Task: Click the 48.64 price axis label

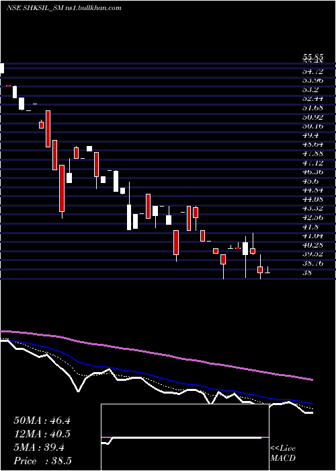Action: pyautogui.click(x=312, y=145)
